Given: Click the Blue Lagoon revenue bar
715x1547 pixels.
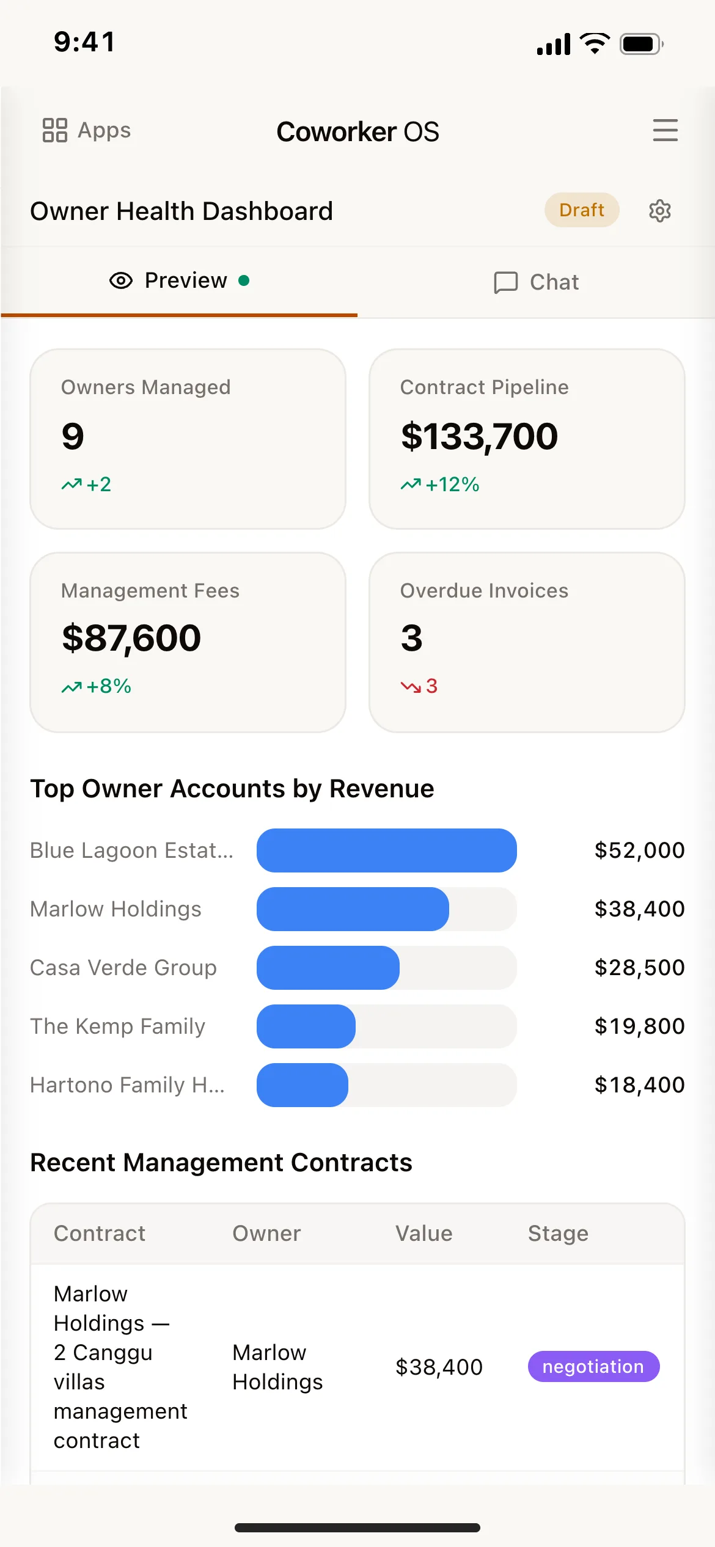Looking at the screenshot, I should (x=386, y=850).
